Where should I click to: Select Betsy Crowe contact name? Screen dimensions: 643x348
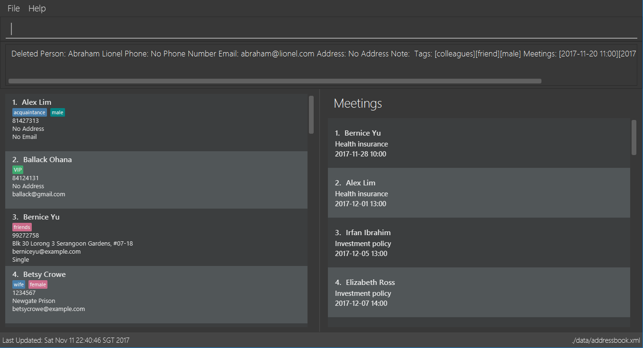coord(45,275)
